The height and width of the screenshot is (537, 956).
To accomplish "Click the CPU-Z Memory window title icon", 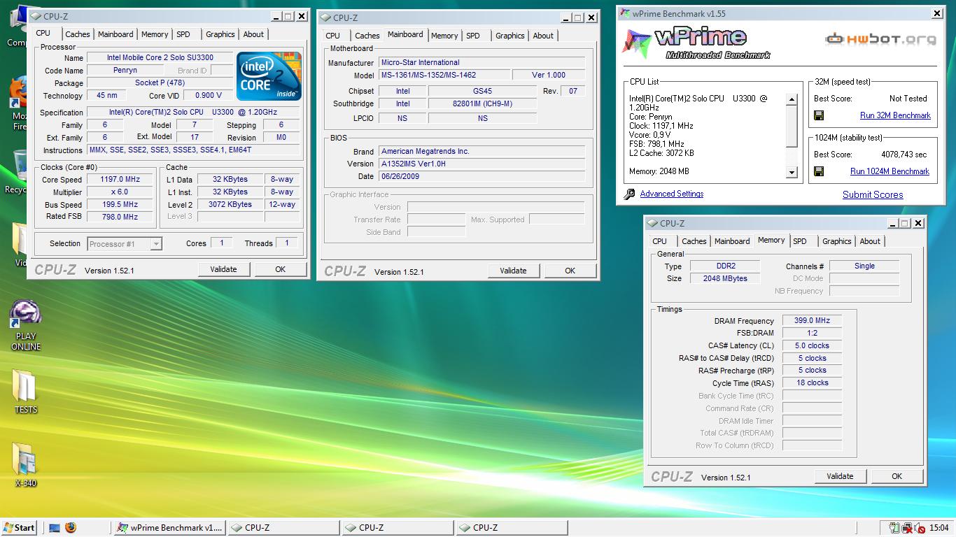I will (652, 224).
